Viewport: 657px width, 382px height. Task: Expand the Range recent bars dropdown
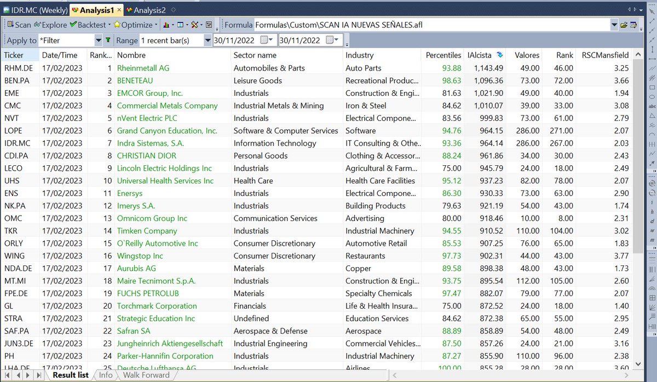[x=208, y=40]
